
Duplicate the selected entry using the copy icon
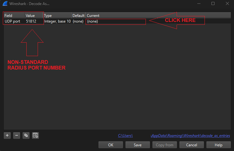(x=26, y=135)
